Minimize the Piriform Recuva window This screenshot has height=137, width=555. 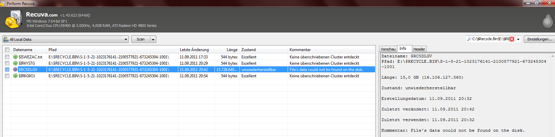(528, 3)
